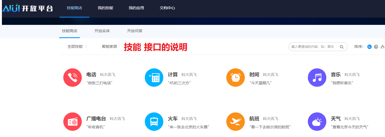385x137 pixels.
Task: Click the "我想听音乐" example phrase
Action: [342, 83]
